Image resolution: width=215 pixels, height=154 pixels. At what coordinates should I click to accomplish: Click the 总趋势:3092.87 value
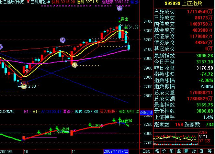115,2
